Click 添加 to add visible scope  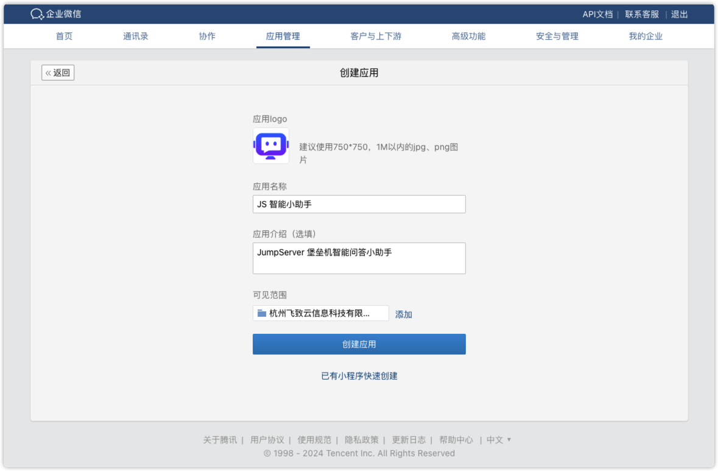point(403,313)
